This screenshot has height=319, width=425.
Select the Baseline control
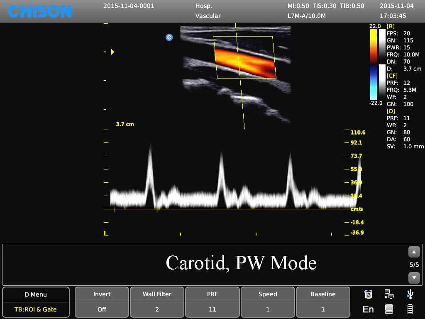coord(323,302)
